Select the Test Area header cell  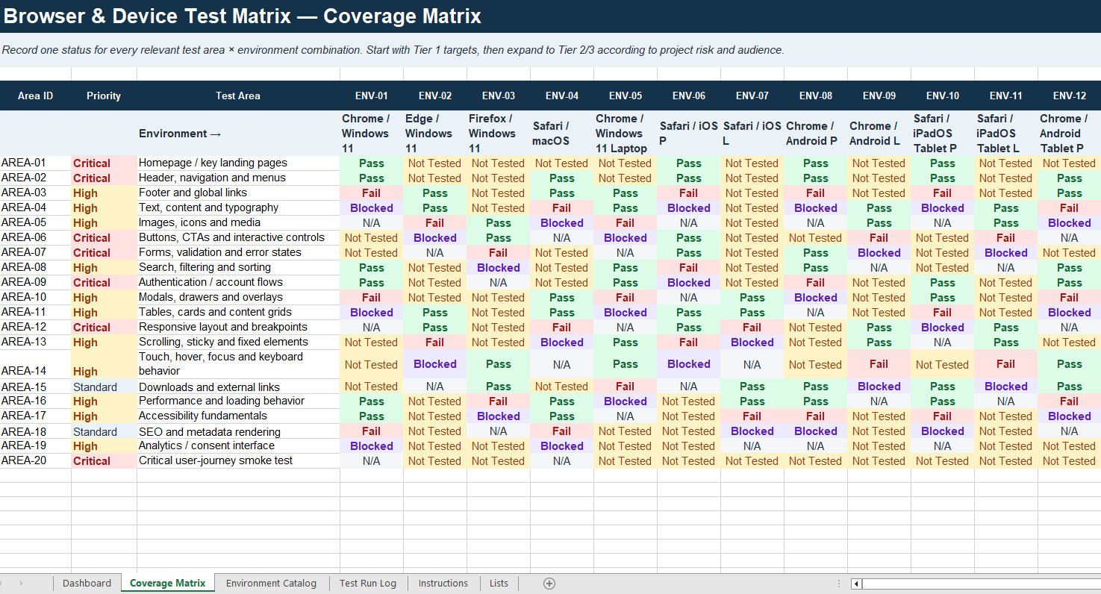coord(238,96)
